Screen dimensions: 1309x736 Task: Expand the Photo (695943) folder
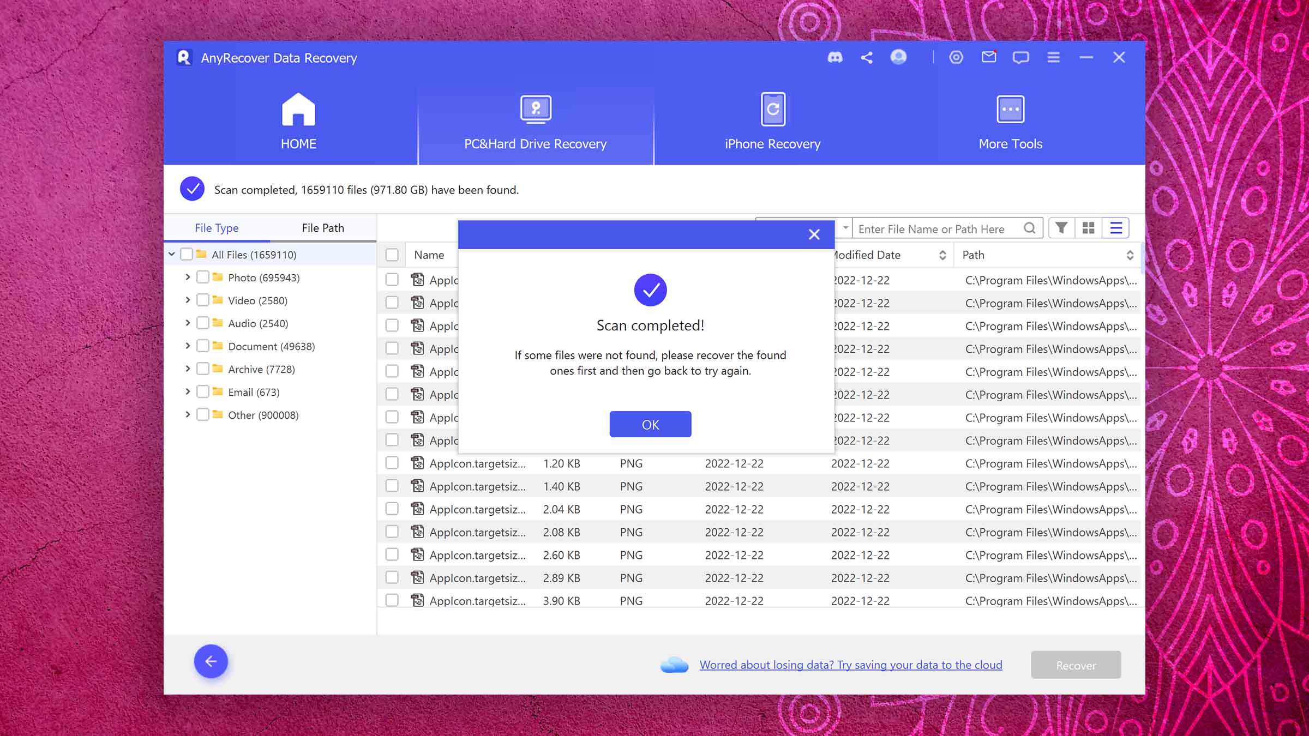click(188, 277)
